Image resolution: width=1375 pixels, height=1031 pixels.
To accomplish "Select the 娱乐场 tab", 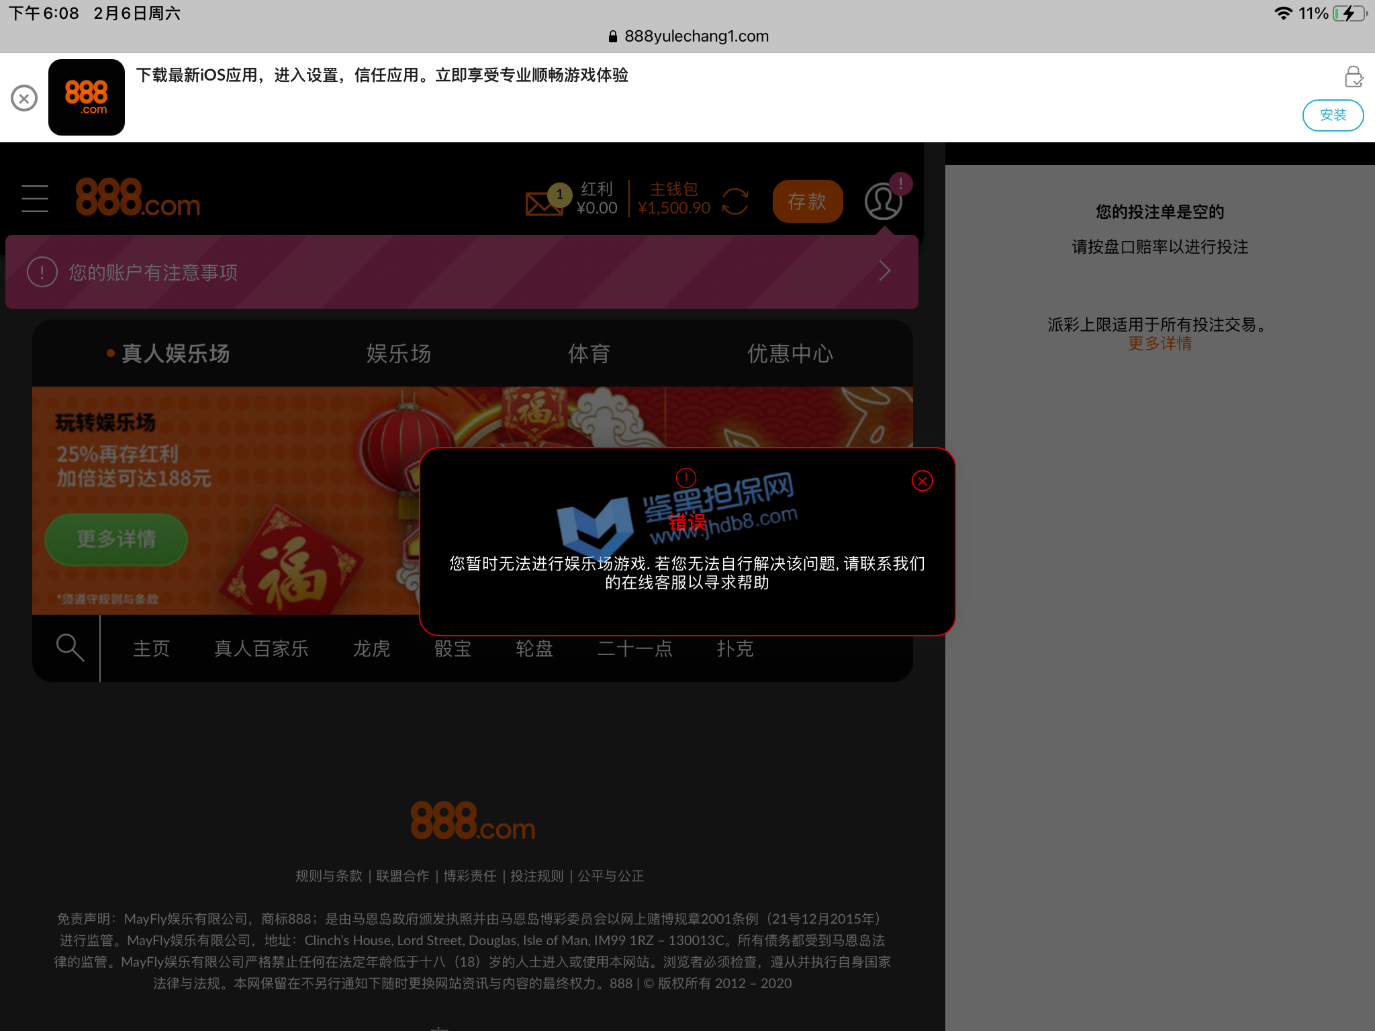I will click(x=399, y=354).
